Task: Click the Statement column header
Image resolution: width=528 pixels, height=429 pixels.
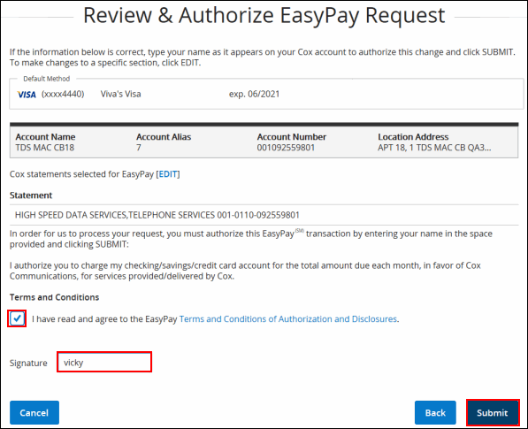Action: coord(31,195)
